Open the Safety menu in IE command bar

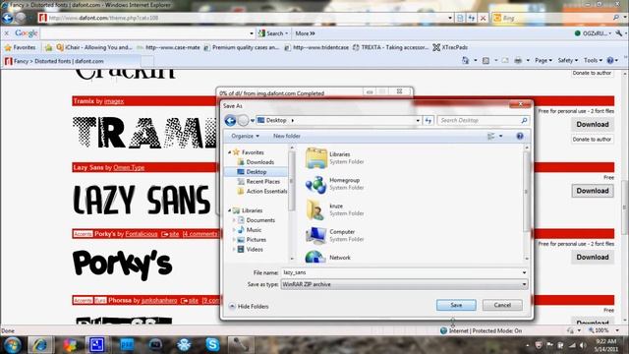(568, 61)
